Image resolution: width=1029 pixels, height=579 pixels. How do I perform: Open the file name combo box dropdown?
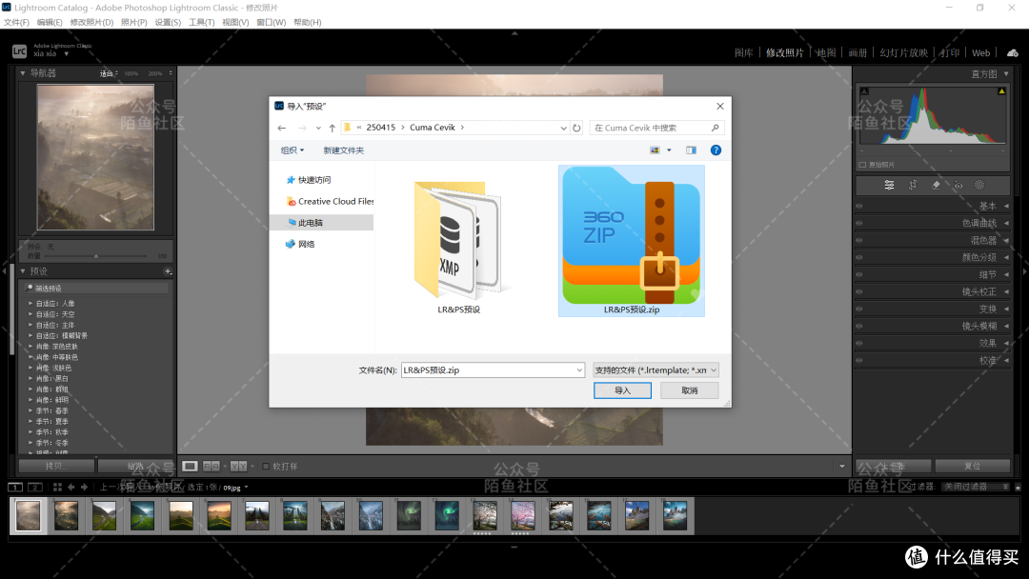579,369
